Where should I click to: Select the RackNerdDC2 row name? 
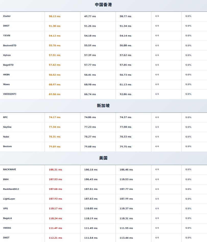11,189
